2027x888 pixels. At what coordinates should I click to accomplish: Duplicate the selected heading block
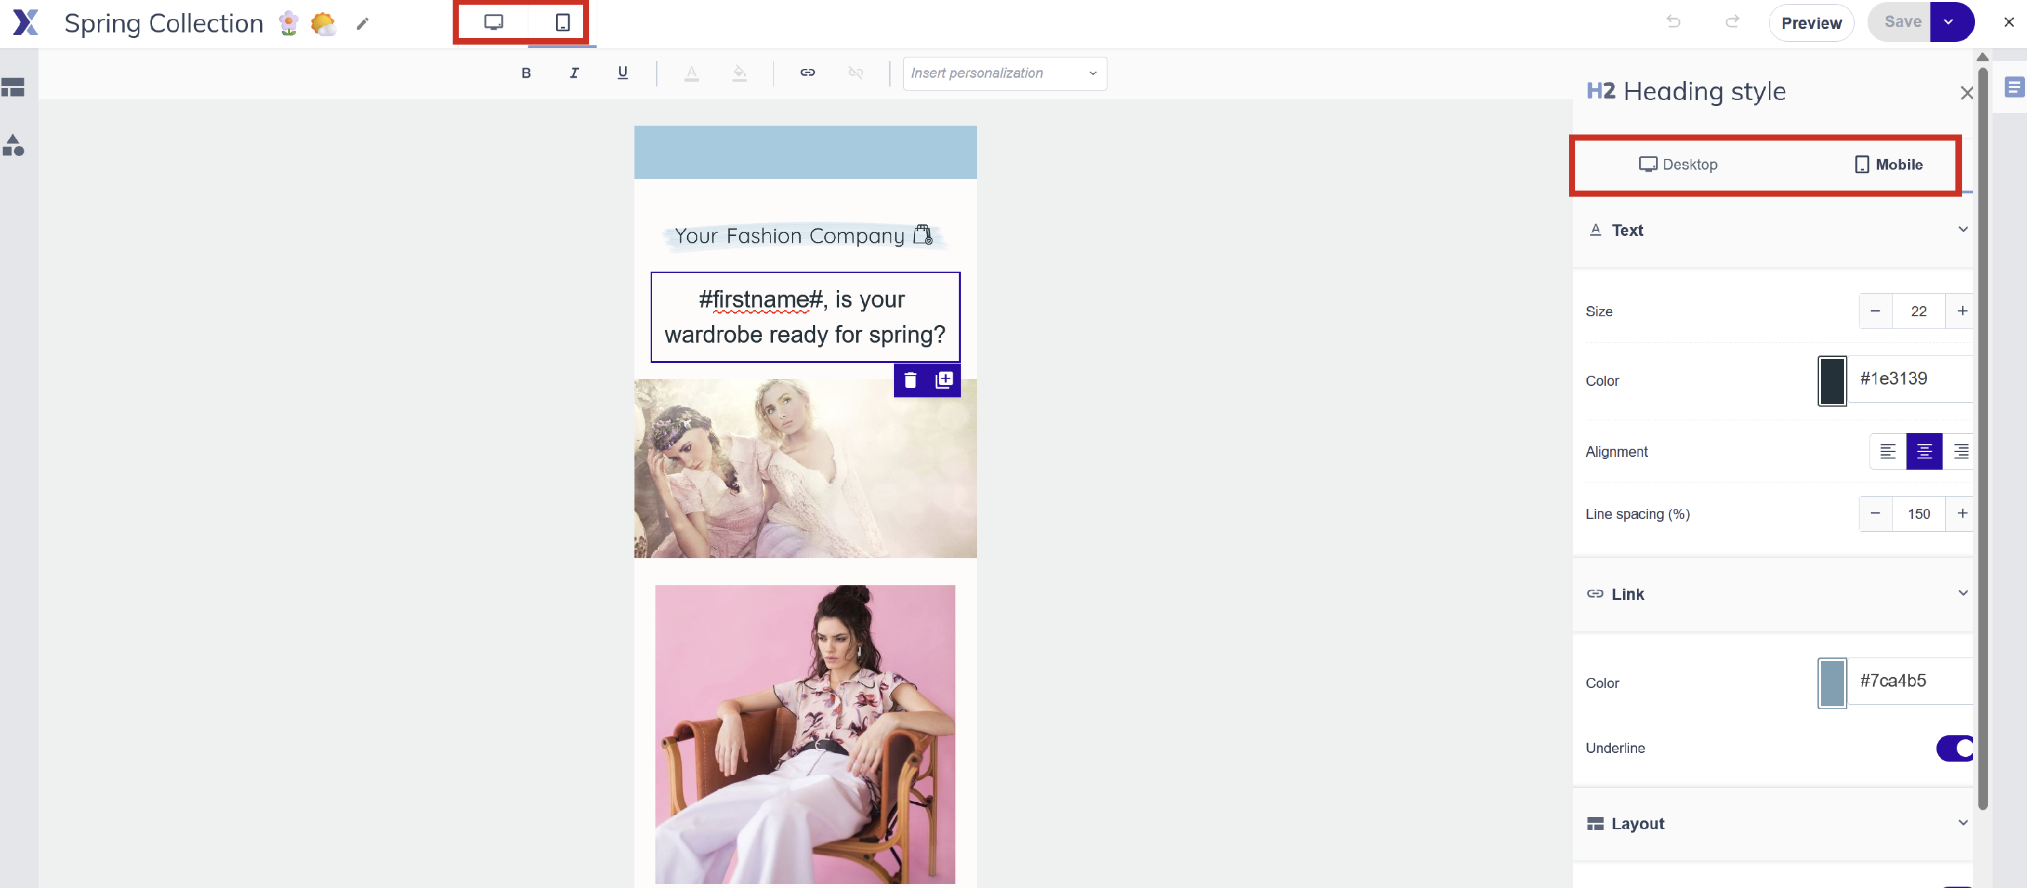coord(943,380)
